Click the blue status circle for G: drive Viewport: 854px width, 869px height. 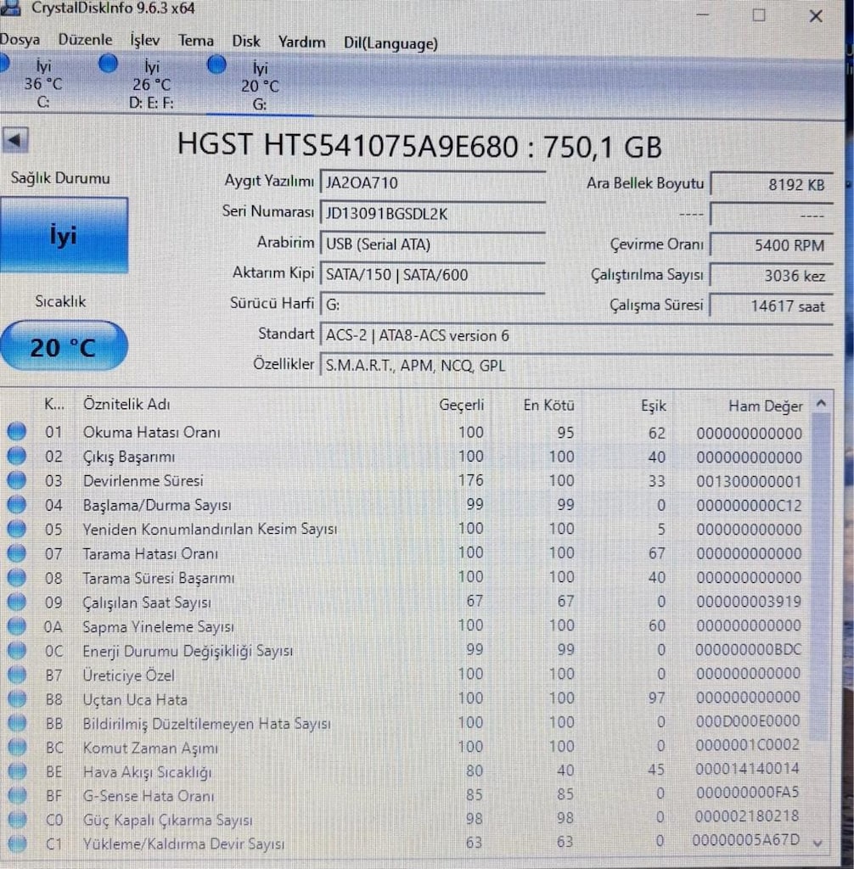pyautogui.click(x=216, y=64)
